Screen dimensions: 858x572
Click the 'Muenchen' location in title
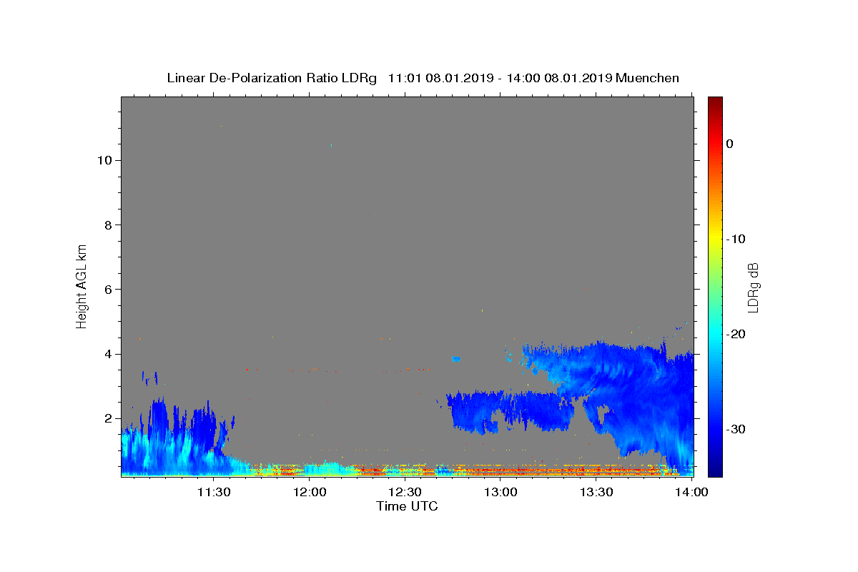coord(647,78)
